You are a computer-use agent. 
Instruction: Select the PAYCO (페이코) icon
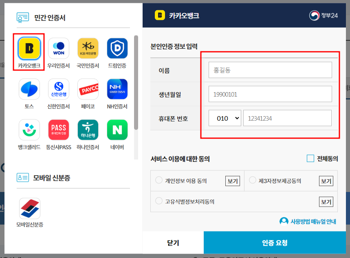88,89
